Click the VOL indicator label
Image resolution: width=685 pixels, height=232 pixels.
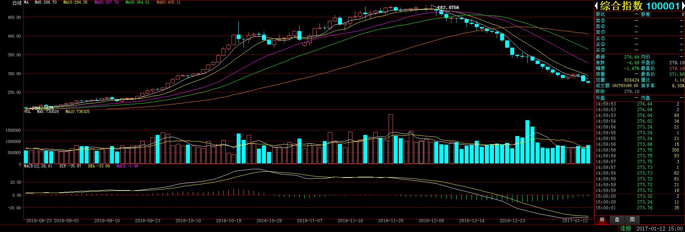[28, 112]
